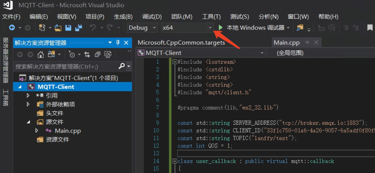Open the 窗口(W) menu
This screenshot has height=173, width=375.
(298, 17)
